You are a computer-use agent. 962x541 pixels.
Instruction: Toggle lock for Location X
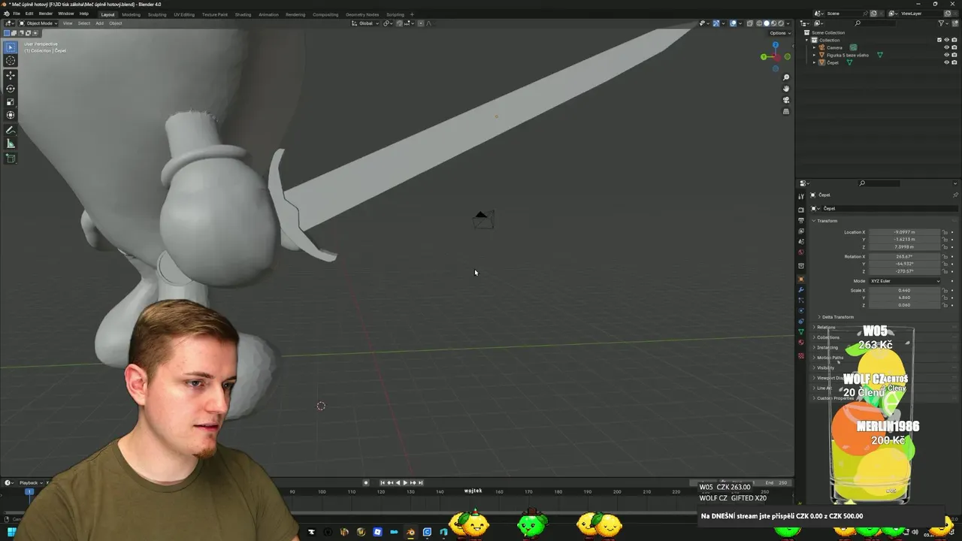pos(945,232)
